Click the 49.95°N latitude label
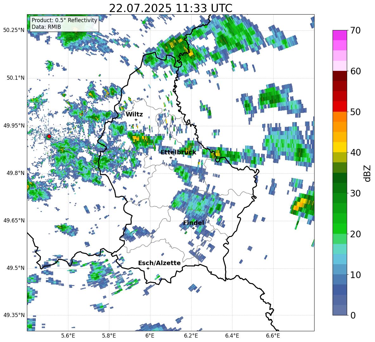 14,126
